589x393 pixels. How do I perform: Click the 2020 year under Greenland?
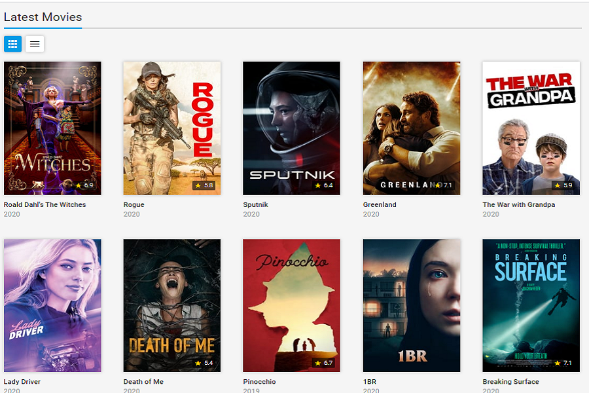pos(371,214)
